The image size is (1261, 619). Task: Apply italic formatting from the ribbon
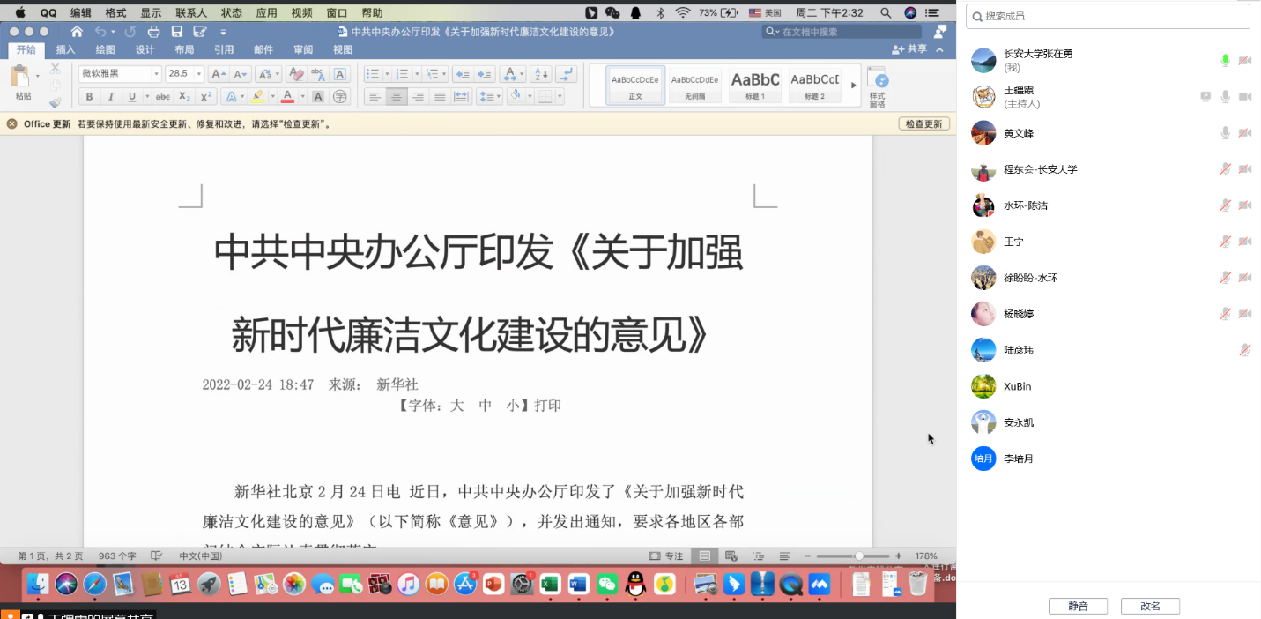point(111,97)
